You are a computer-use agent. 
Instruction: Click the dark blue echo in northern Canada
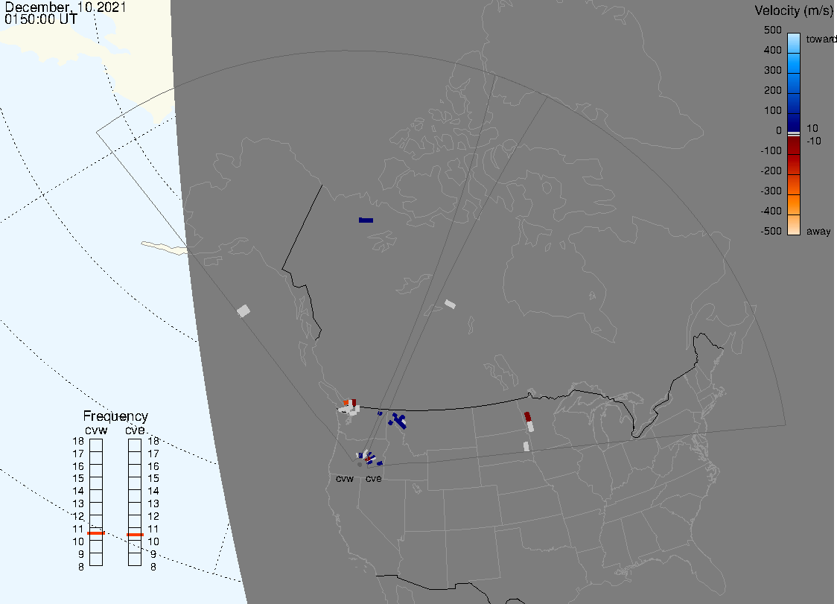(x=366, y=220)
